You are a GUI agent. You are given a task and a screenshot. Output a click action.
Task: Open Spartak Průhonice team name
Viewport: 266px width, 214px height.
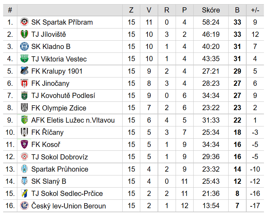click(60, 169)
